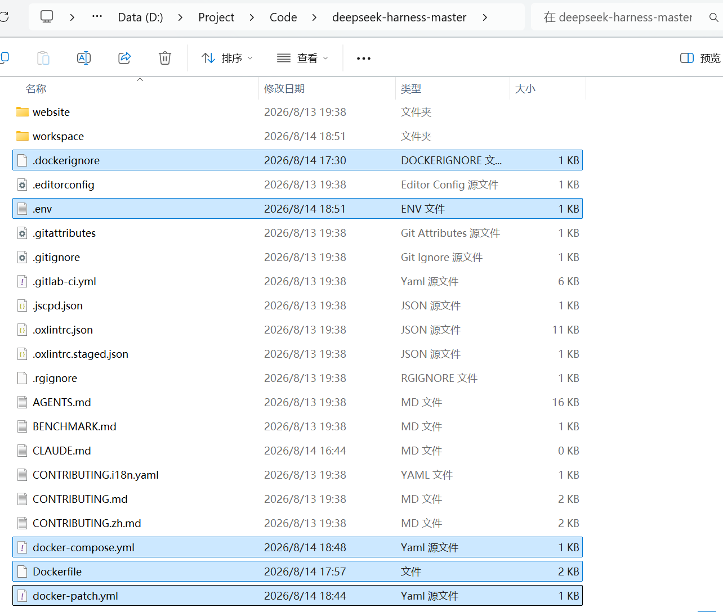
Task: Select the .gitlab-ci.yml file name
Action: click(x=64, y=281)
